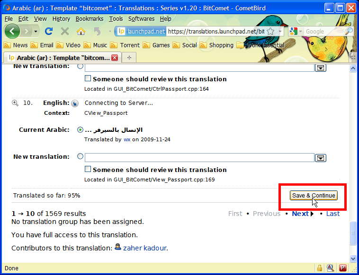Select the New translation radio for item 10
The height and width of the screenshot is (275, 359).
80,156
